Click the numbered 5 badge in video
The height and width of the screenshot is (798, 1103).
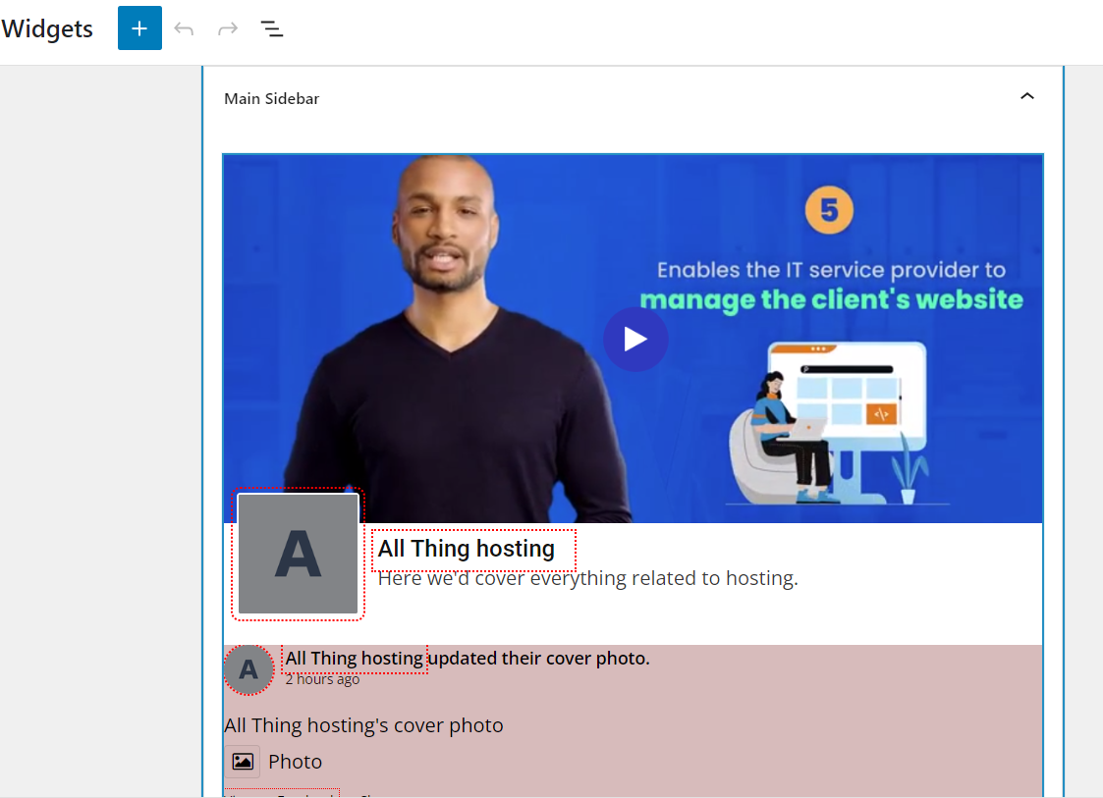[x=829, y=211]
